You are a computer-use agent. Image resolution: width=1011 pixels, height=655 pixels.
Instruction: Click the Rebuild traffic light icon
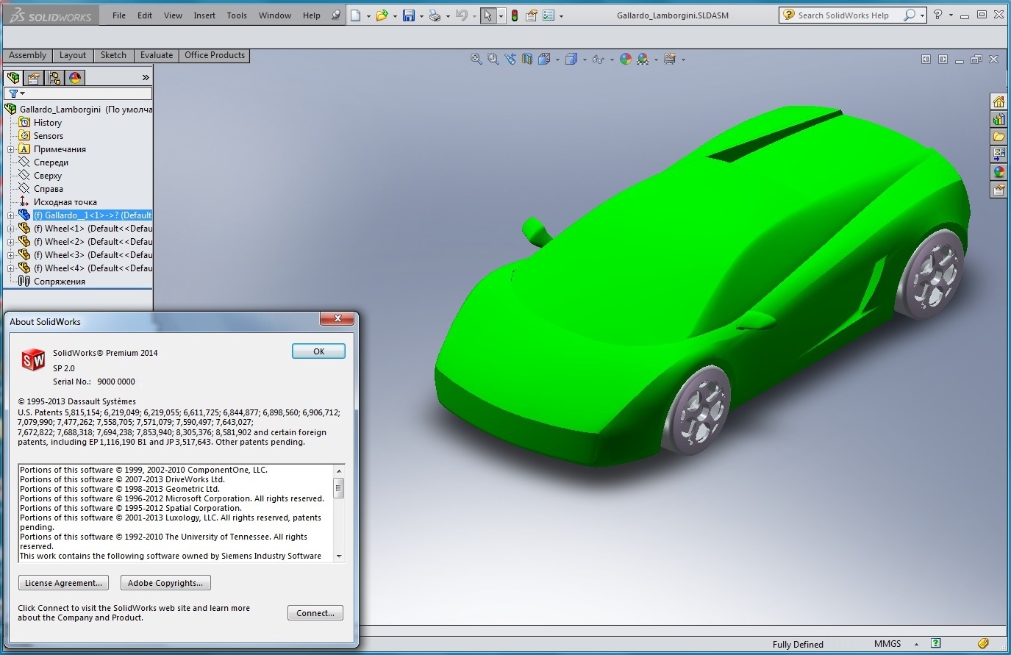515,15
